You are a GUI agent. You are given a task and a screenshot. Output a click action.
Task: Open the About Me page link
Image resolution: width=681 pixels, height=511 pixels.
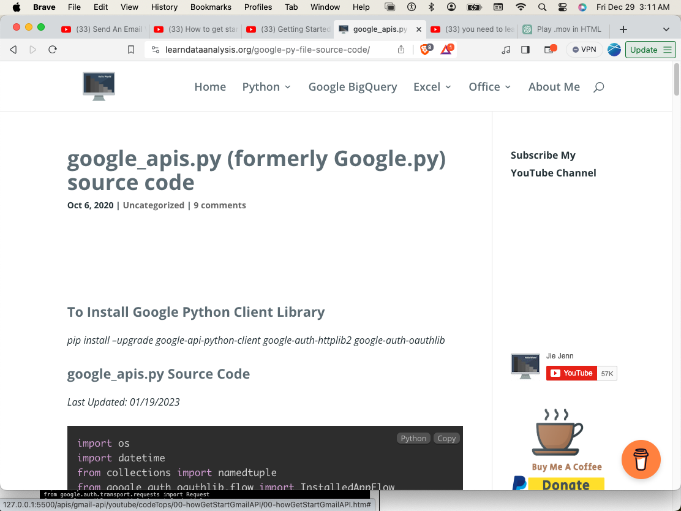point(554,87)
